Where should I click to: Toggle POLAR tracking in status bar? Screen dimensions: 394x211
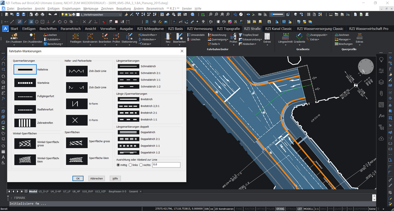click(270, 209)
